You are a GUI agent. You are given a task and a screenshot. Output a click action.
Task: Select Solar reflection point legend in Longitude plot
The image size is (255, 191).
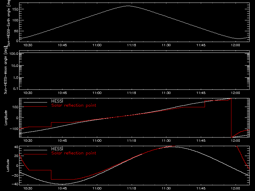[74, 105]
